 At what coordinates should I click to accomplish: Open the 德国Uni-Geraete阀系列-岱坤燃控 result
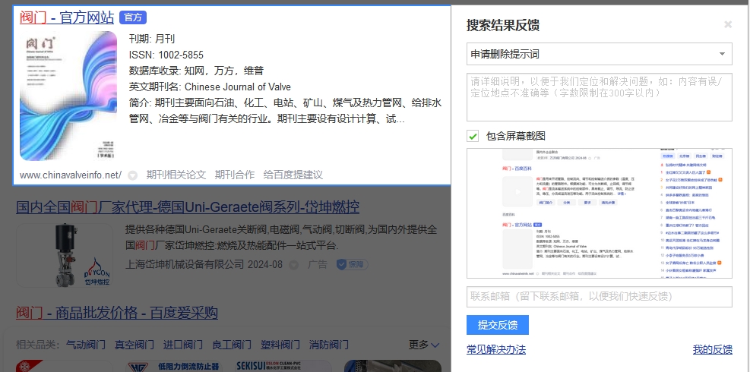(x=188, y=207)
